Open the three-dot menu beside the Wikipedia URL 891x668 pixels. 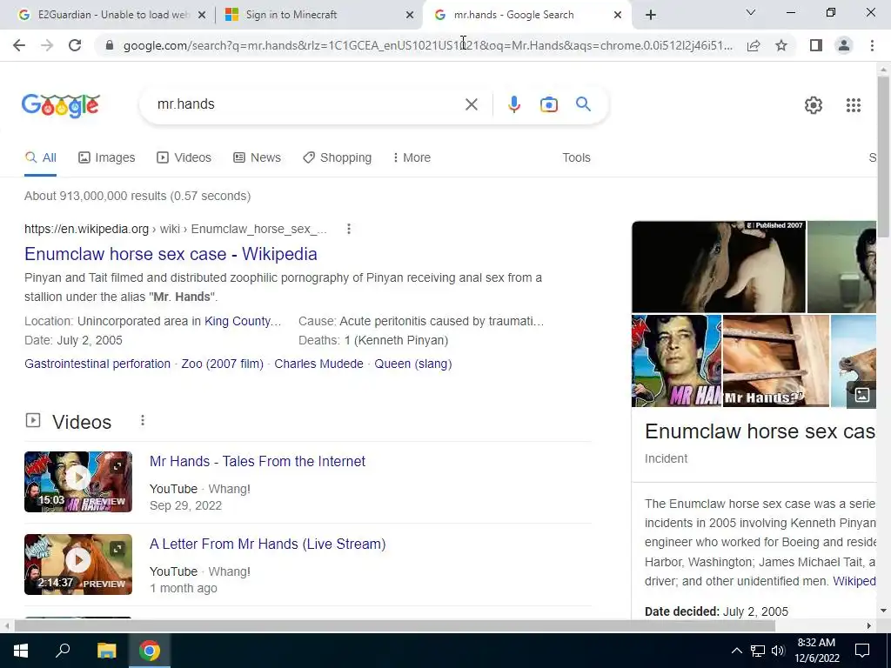click(x=349, y=229)
